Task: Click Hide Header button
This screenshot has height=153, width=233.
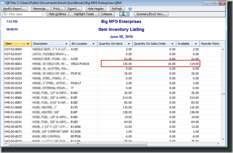Action: click(96, 9)
